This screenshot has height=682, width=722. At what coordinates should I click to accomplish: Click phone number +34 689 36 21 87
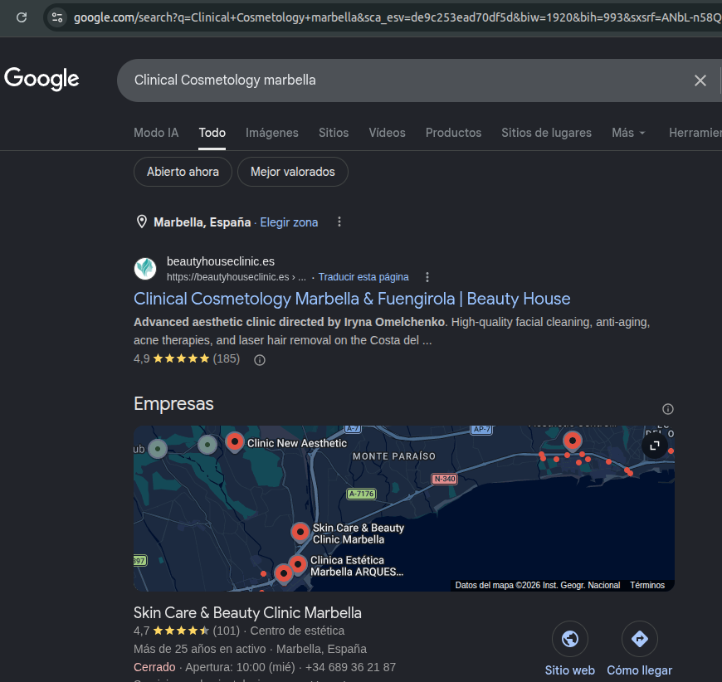tap(350, 667)
